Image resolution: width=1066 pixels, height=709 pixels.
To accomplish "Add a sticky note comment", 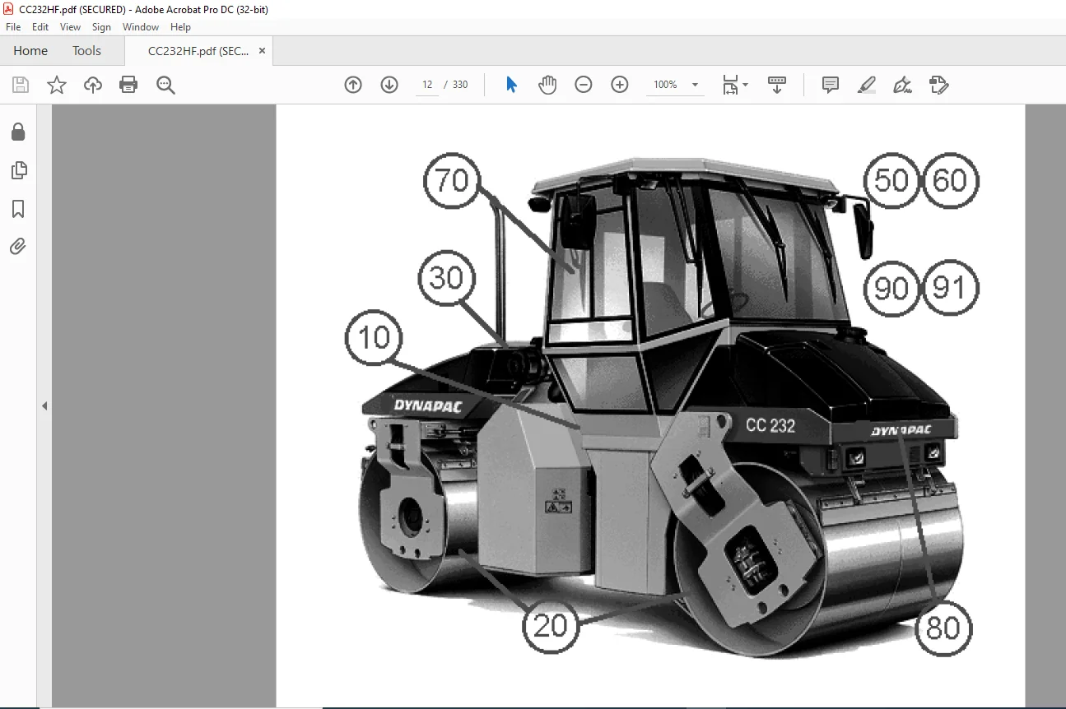I will pos(831,85).
